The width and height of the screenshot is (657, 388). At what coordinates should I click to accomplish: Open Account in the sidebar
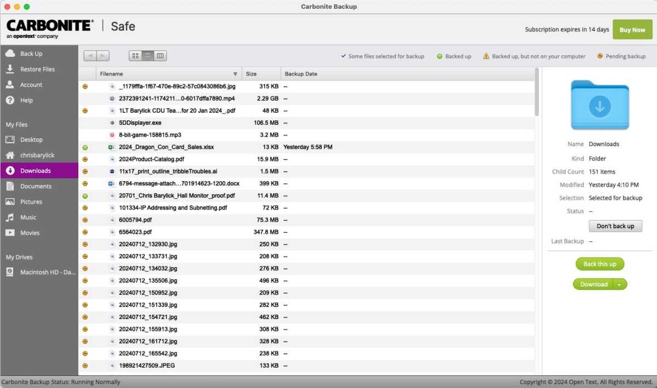coord(39,85)
